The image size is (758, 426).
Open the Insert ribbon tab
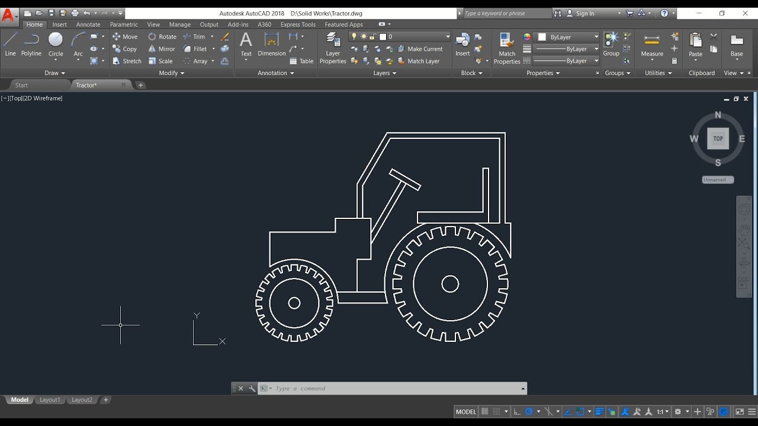59,25
